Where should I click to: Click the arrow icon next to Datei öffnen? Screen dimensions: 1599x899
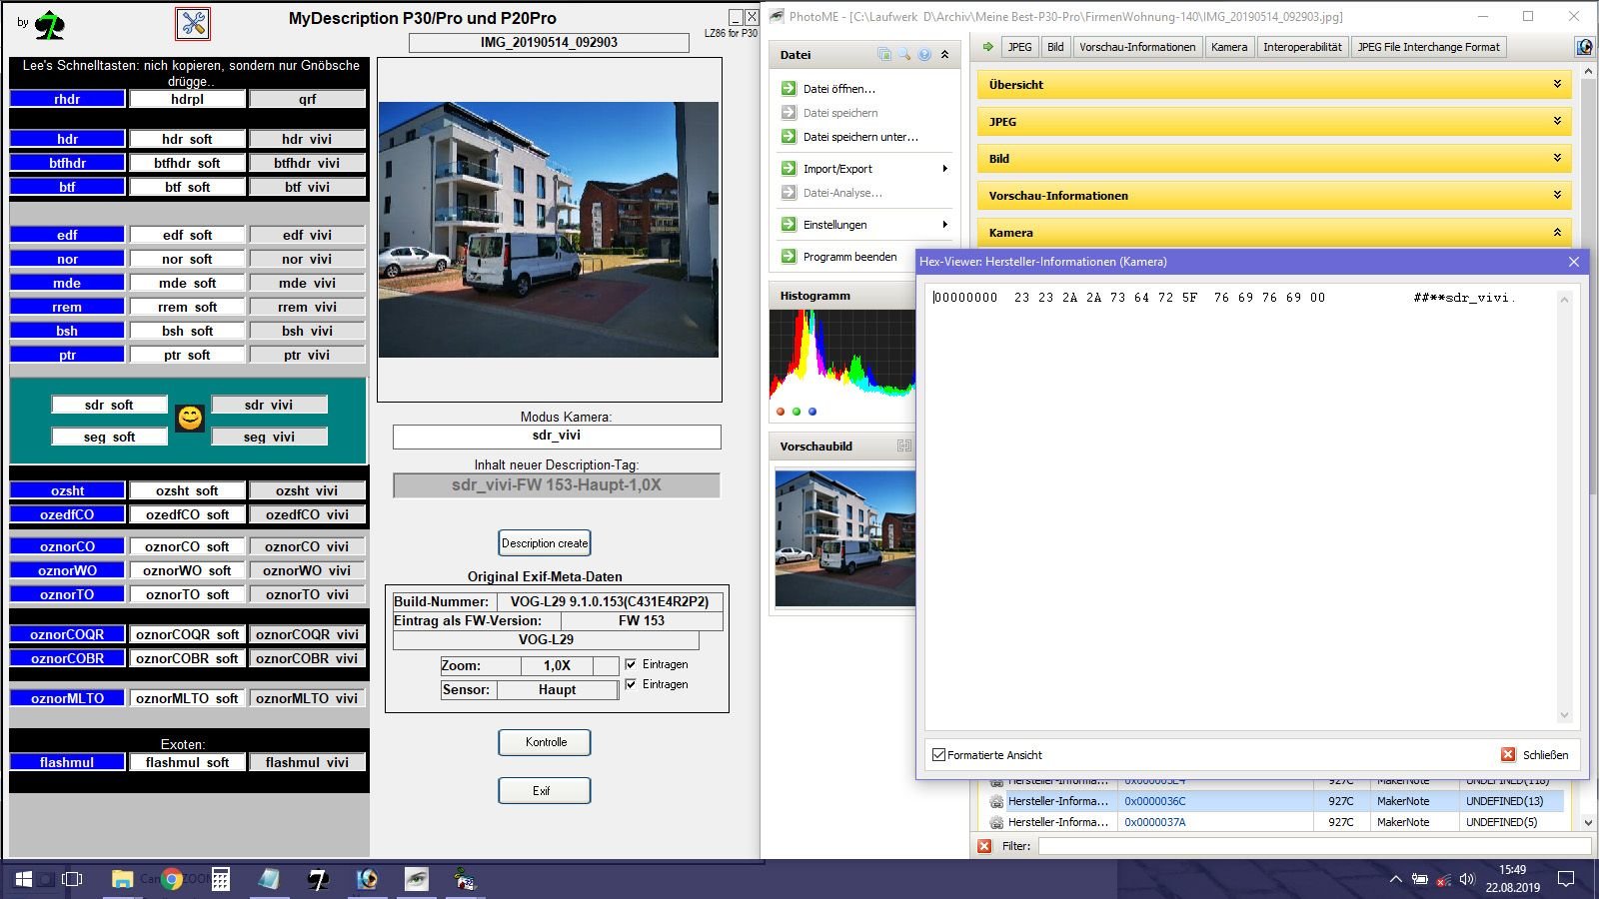[789, 88]
